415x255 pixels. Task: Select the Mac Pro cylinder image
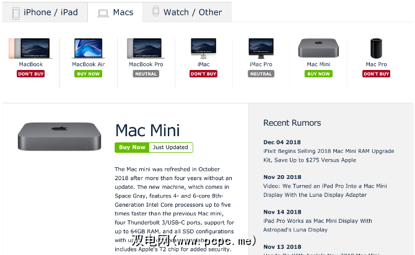click(x=376, y=48)
